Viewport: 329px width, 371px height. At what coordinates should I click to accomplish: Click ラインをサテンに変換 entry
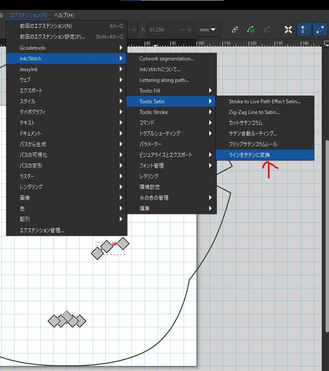coord(265,155)
